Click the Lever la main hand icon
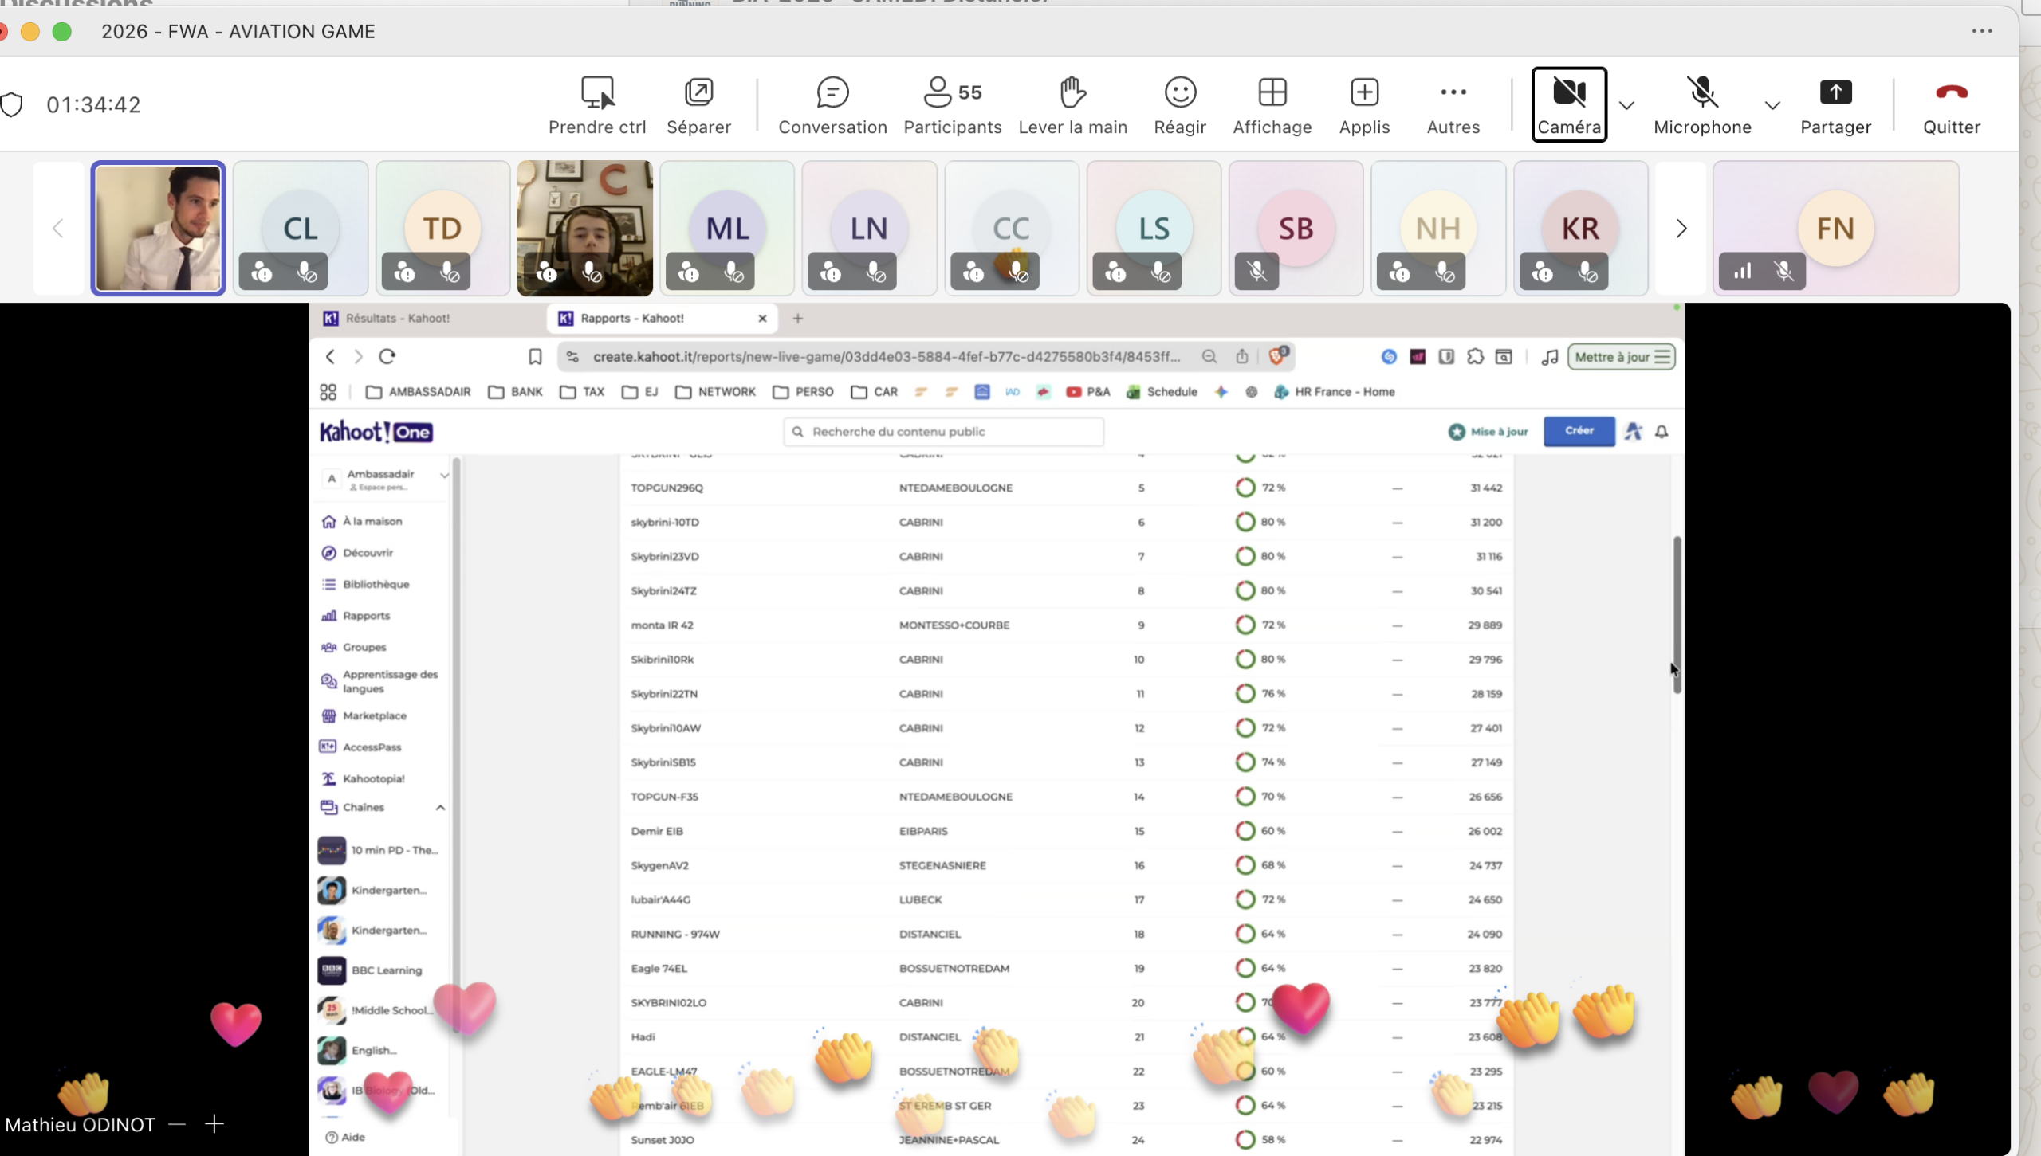Image resolution: width=2041 pixels, height=1156 pixels. (1072, 94)
